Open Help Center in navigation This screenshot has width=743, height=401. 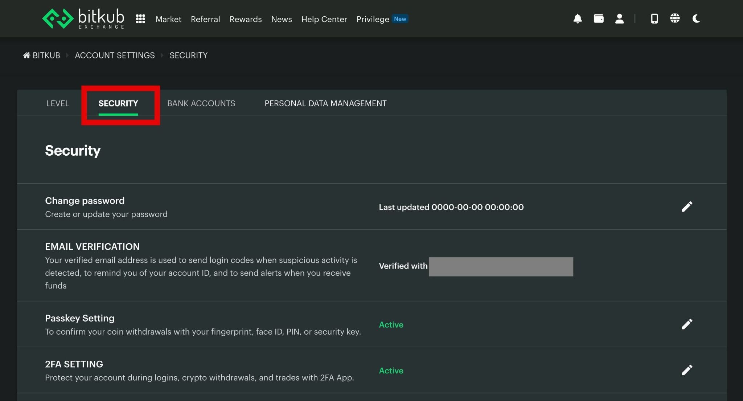coord(324,19)
